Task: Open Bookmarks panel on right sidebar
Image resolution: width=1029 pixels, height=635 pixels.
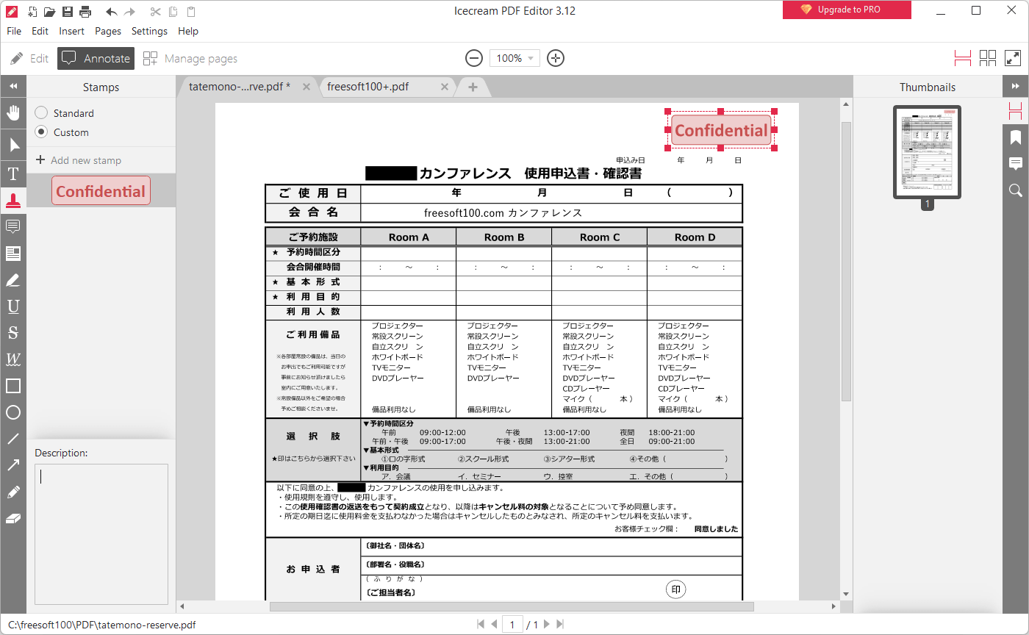Action: [1016, 137]
